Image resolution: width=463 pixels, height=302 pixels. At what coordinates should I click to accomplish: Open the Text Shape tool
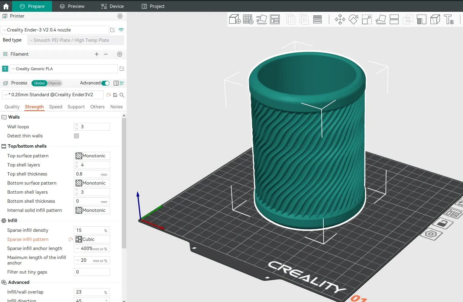[449, 19]
